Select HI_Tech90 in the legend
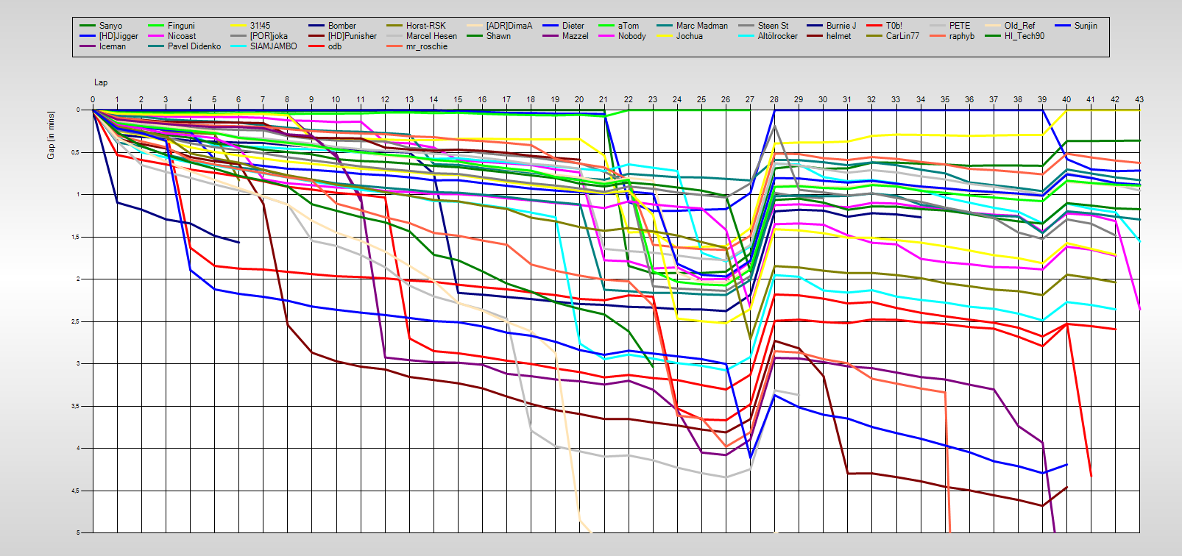The image size is (1182, 556). pos(1024,36)
